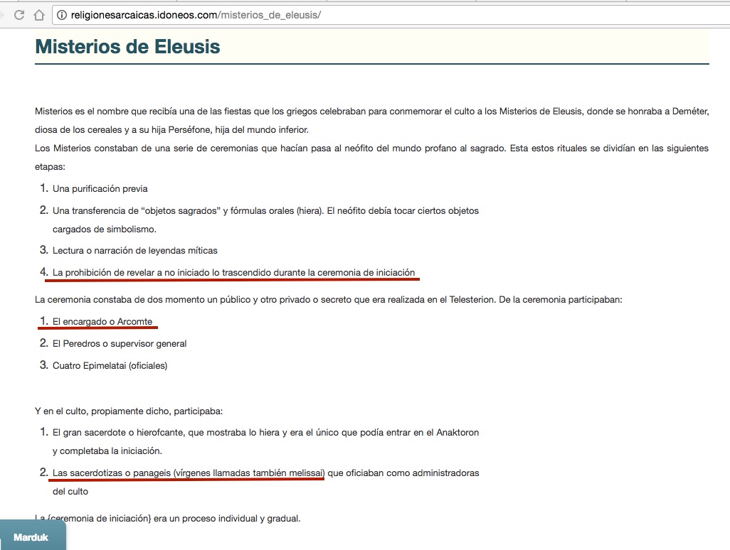Screen dimensions: 730x550
Task: Click 'Cuatro Epimelatai (oficiales)' list item
Action: coord(110,366)
